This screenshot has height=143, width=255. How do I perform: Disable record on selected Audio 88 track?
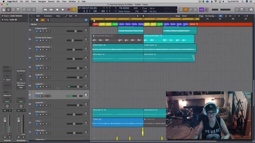[x=47, y=96]
